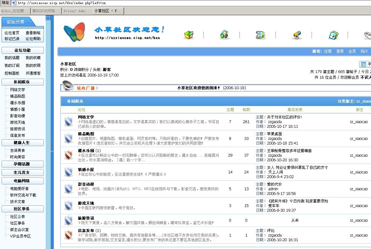Open 论坛帮助 in sidebar

coord(33,39)
